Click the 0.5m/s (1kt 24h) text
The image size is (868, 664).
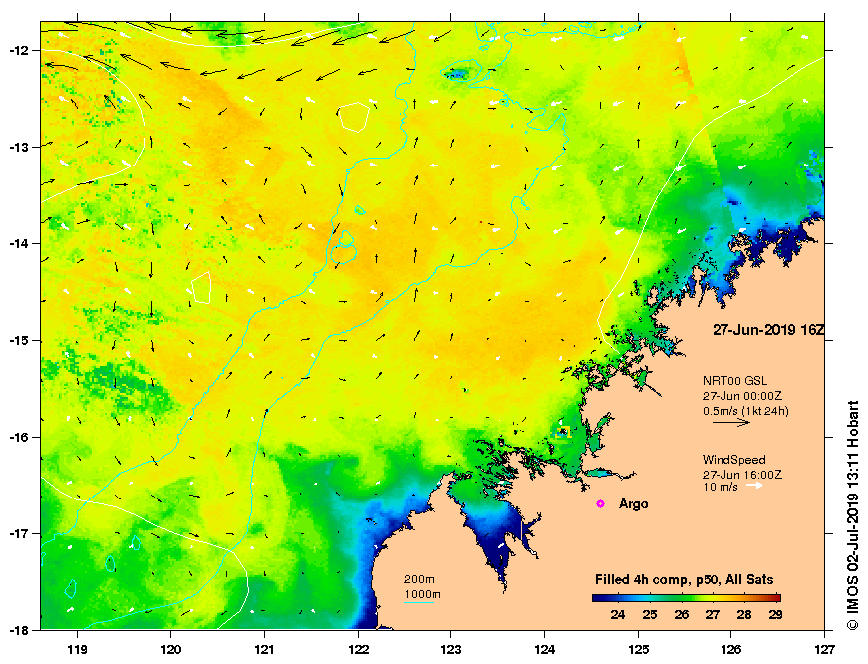point(745,411)
